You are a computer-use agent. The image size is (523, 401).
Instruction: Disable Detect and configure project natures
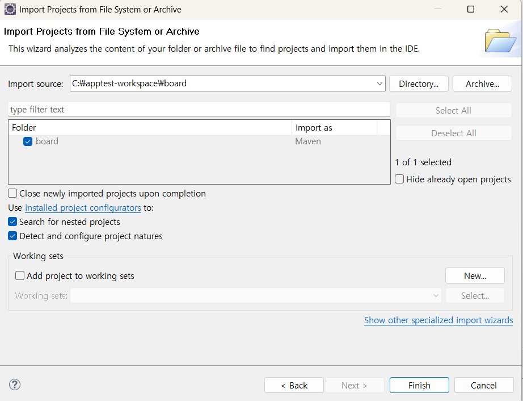pos(13,236)
